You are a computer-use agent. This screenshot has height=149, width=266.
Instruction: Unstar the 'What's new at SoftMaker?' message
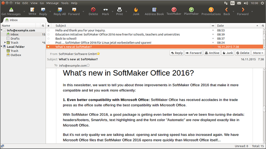pos(48,47)
